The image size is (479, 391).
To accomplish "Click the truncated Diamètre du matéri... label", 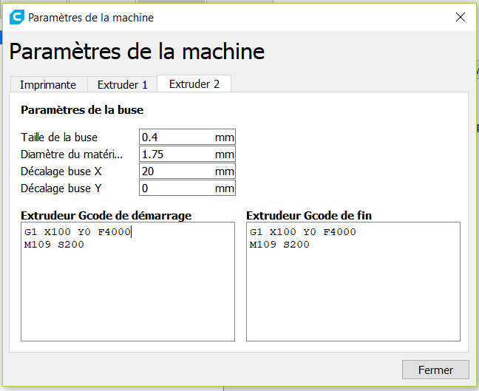I will pyautogui.click(x=71, y=154).
